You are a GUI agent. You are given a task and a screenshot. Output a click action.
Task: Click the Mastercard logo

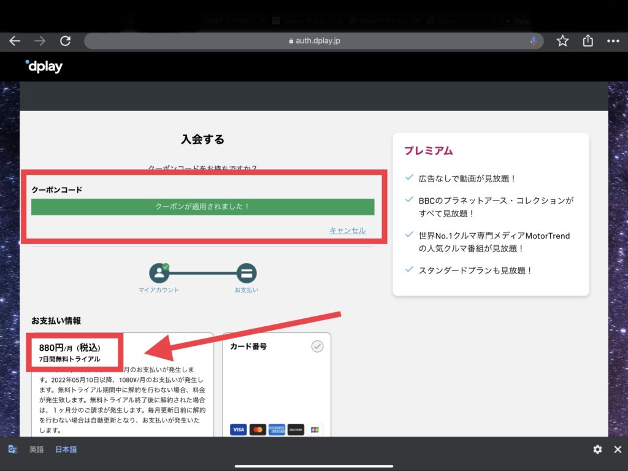pos(258,430)
